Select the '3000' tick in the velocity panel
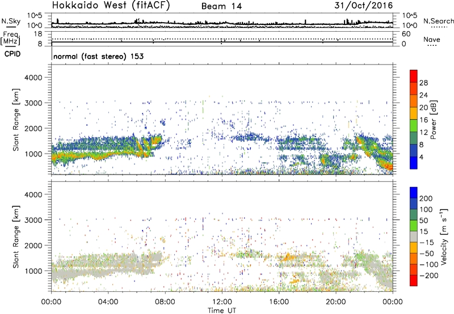Image resolution: width=454 pixels, height=314 pixels. 33,220
